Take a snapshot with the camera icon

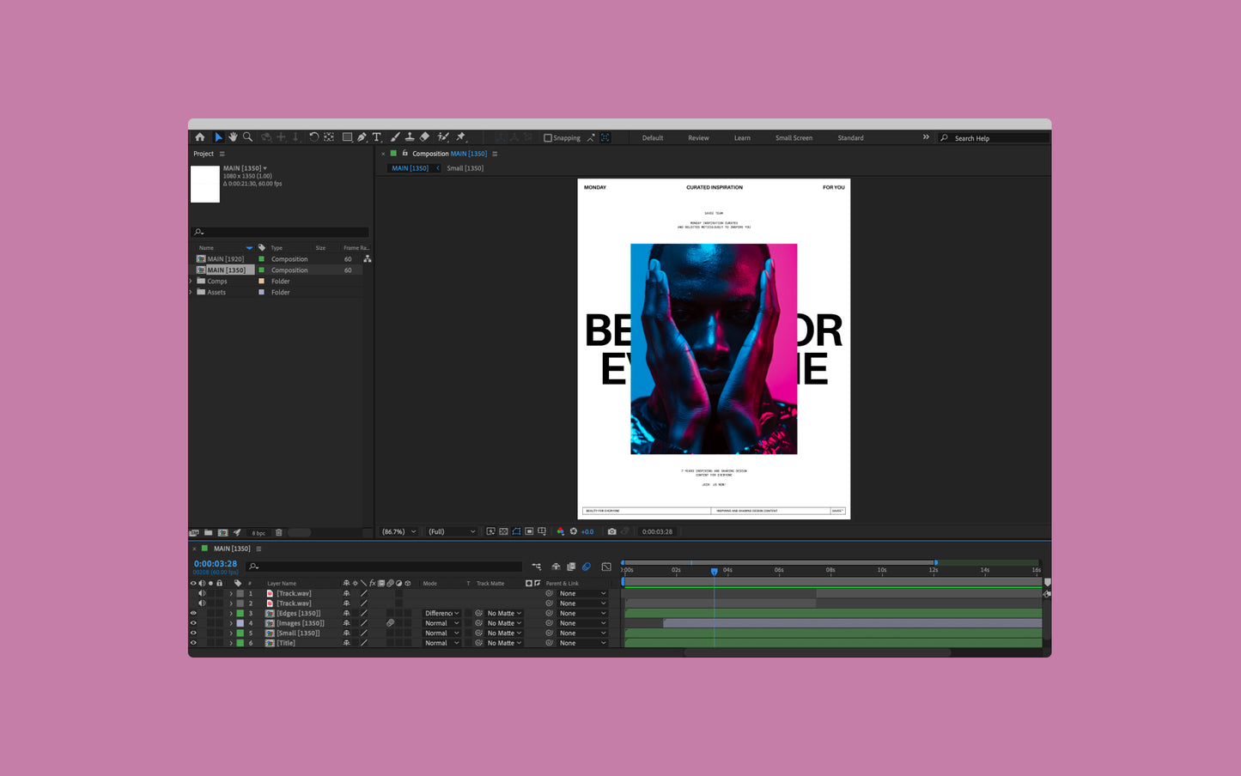611,531
